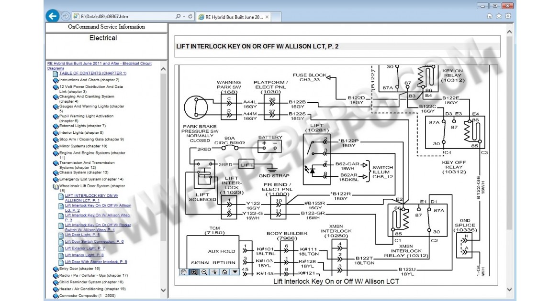Click the Electrical heading in left pane

point(103,38)
